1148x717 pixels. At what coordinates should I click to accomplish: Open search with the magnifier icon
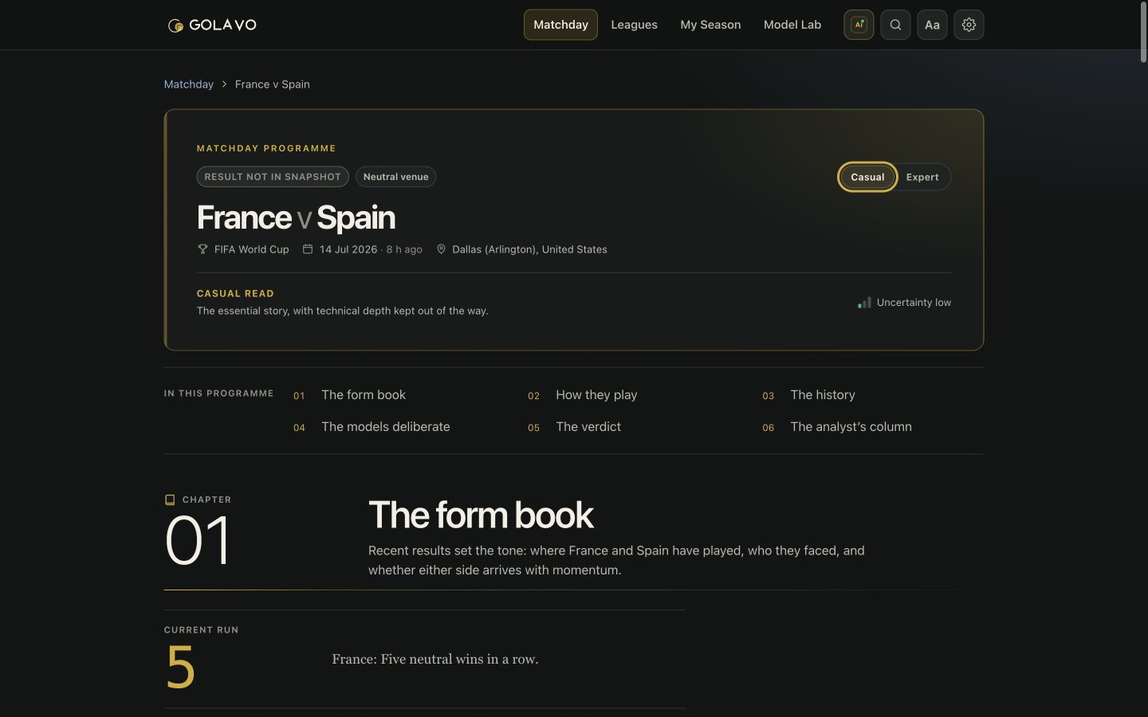pos(895,25)
